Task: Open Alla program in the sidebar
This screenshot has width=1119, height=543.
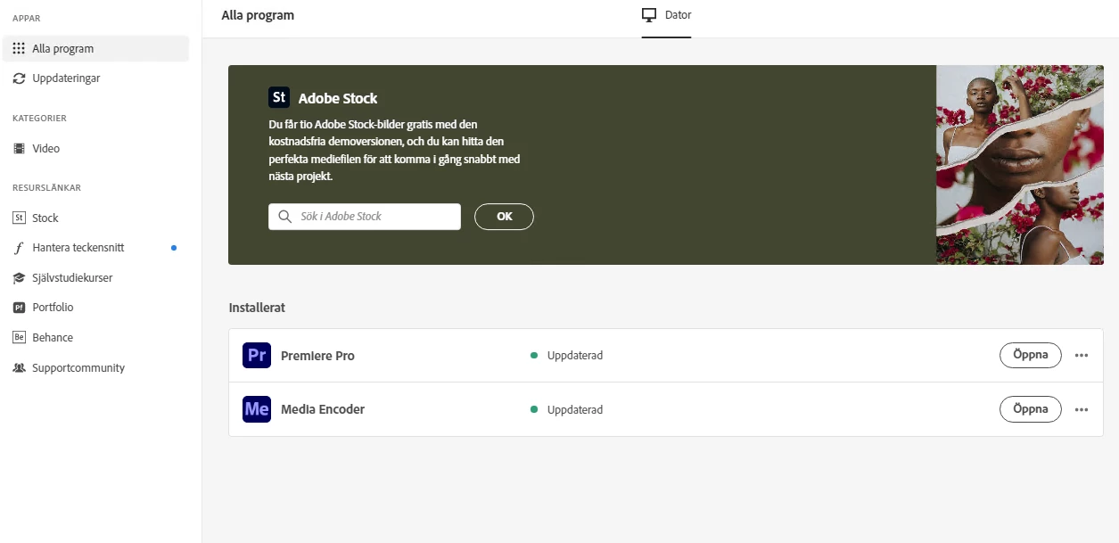Action: click(x=95, y=49)
